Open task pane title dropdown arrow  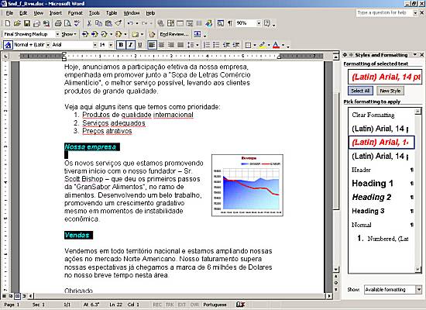point(415,55)
